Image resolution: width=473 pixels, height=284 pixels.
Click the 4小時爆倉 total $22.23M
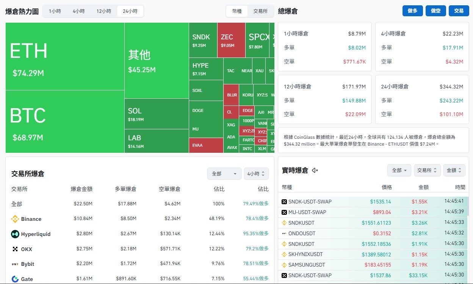453,34
